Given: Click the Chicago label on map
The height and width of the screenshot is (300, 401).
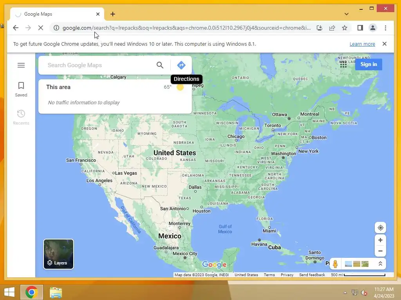Looking at the screenshot, I should 236,136.
